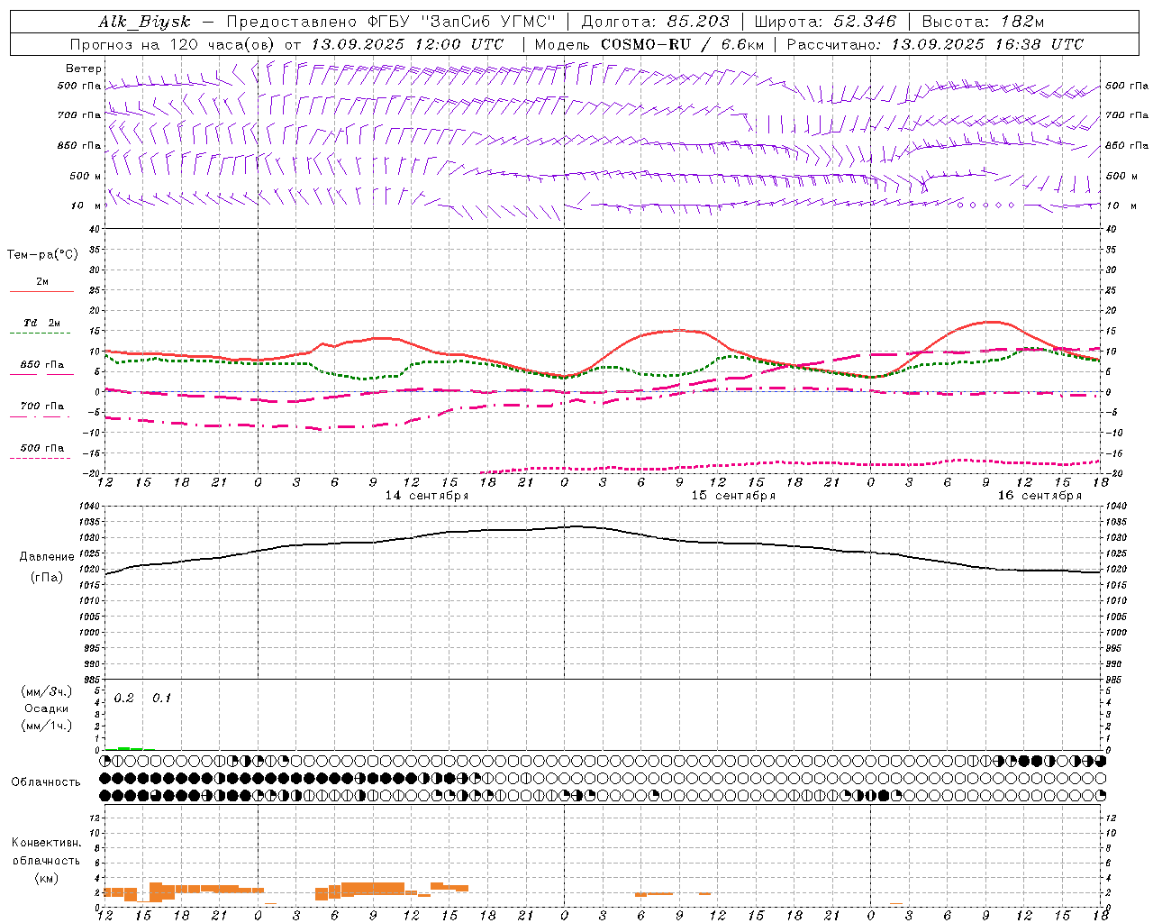Viewport: 1153px width, 923px height.
Task: Click the Ветер panel label
Action: [84, 69]
